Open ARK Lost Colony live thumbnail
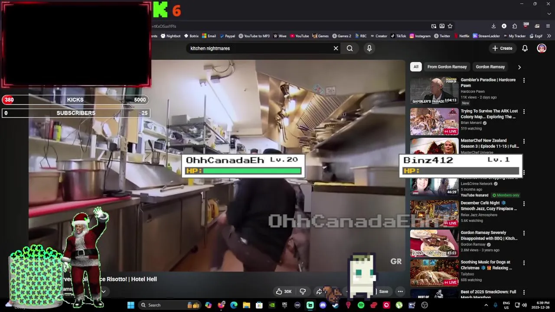 pos(434,121)
